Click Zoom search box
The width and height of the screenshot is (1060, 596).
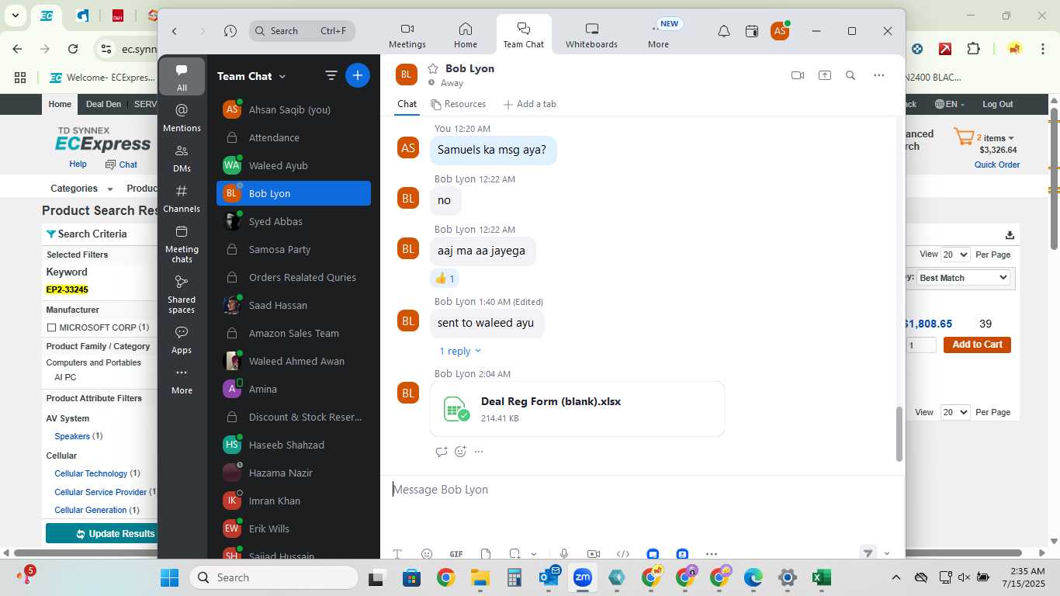[303, 31]
